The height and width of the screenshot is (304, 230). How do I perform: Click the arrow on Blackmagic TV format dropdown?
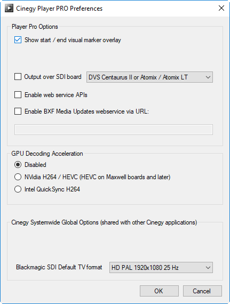(x=208, y=268)
